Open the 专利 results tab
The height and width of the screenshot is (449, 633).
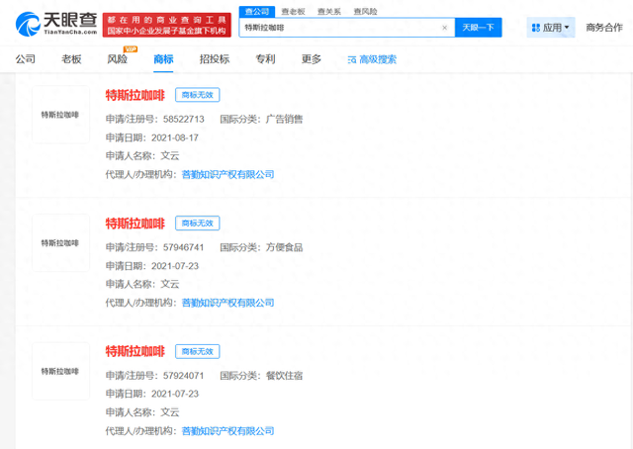click(266, 59)
